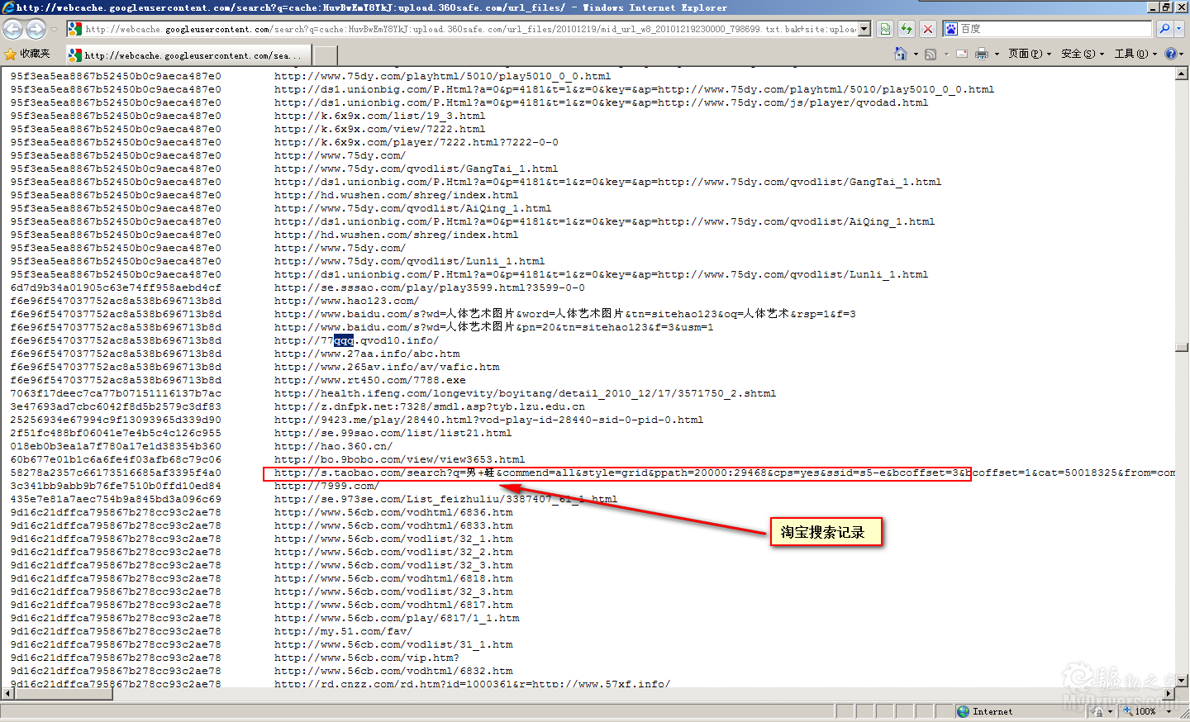The width and height of the screenshot is (1190, 722).
Task: Click the text http://www.56cb.com/vip.htm?
Action: 366,658
